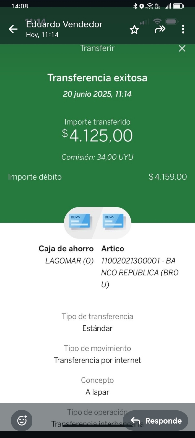Viewport: 195px width, 438px height.
Task: Open the emoji reaction picker
Action: click(22, 421)
